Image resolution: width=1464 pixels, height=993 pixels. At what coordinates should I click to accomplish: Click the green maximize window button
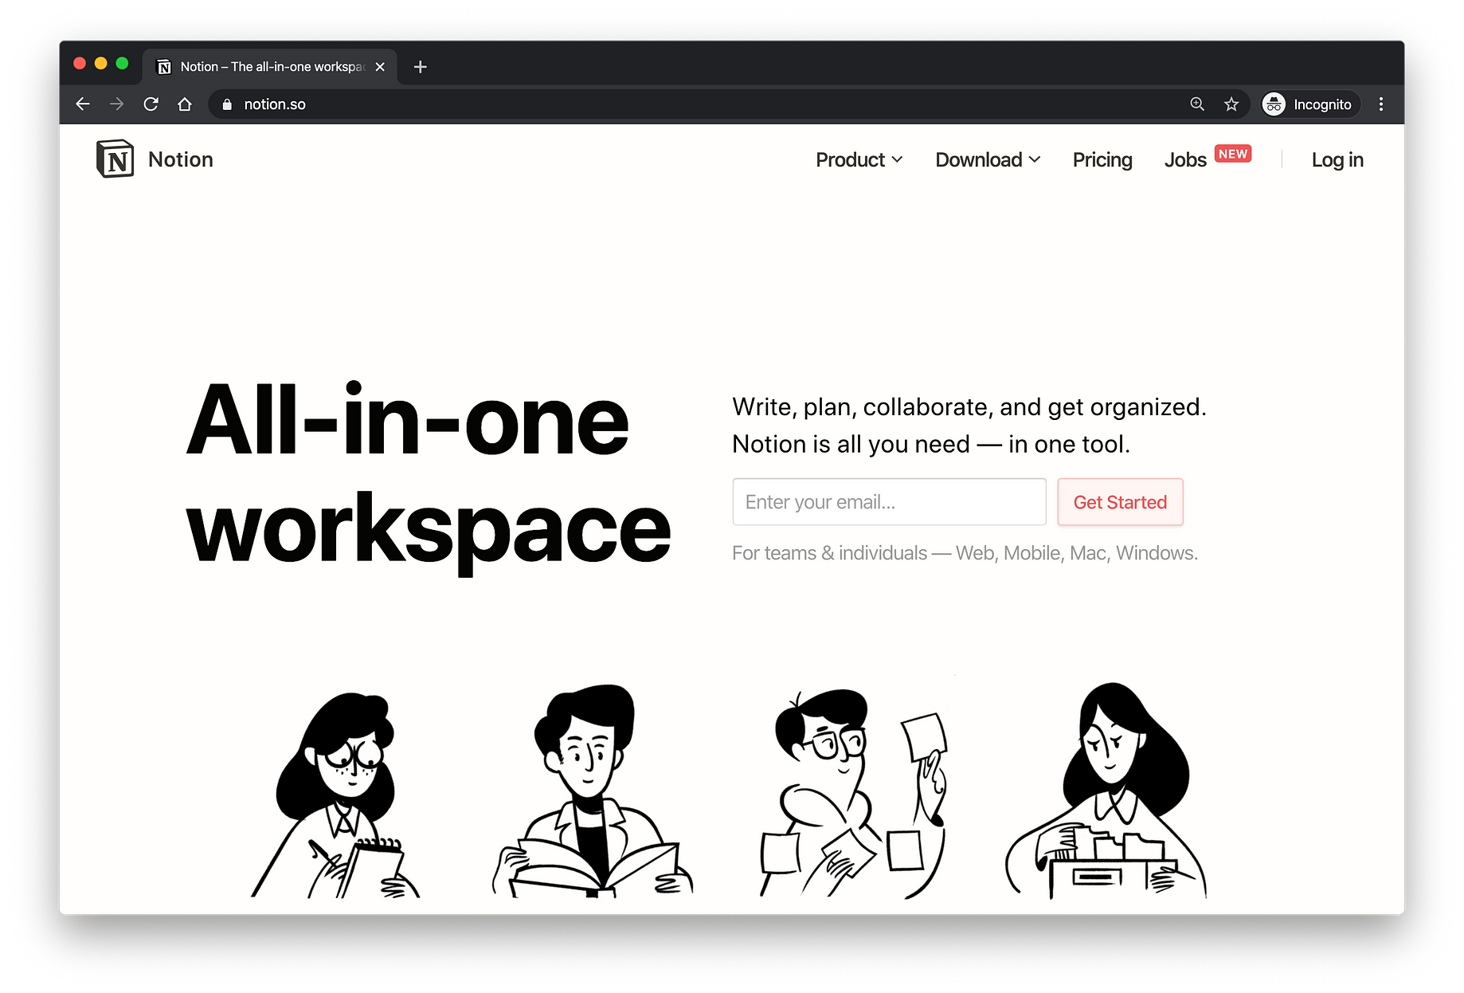(x=122, y=63)
